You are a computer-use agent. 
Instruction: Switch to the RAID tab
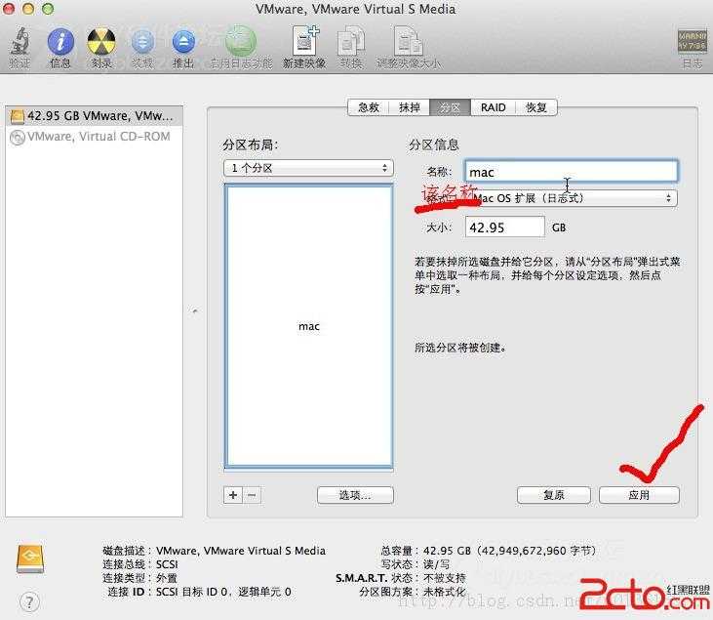(494, 107)
